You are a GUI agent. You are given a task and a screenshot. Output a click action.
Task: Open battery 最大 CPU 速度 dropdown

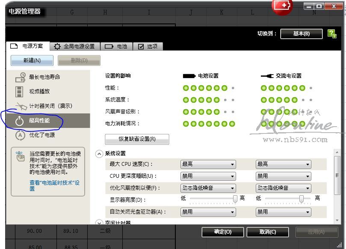click(x=208, y=164)
